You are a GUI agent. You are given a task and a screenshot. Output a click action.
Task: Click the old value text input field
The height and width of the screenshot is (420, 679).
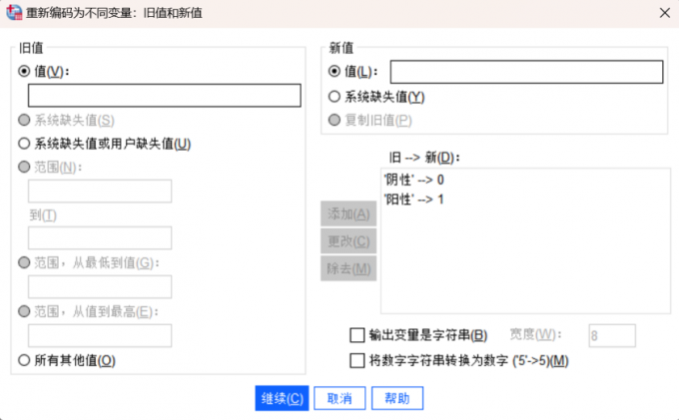(x=165, y=95)
